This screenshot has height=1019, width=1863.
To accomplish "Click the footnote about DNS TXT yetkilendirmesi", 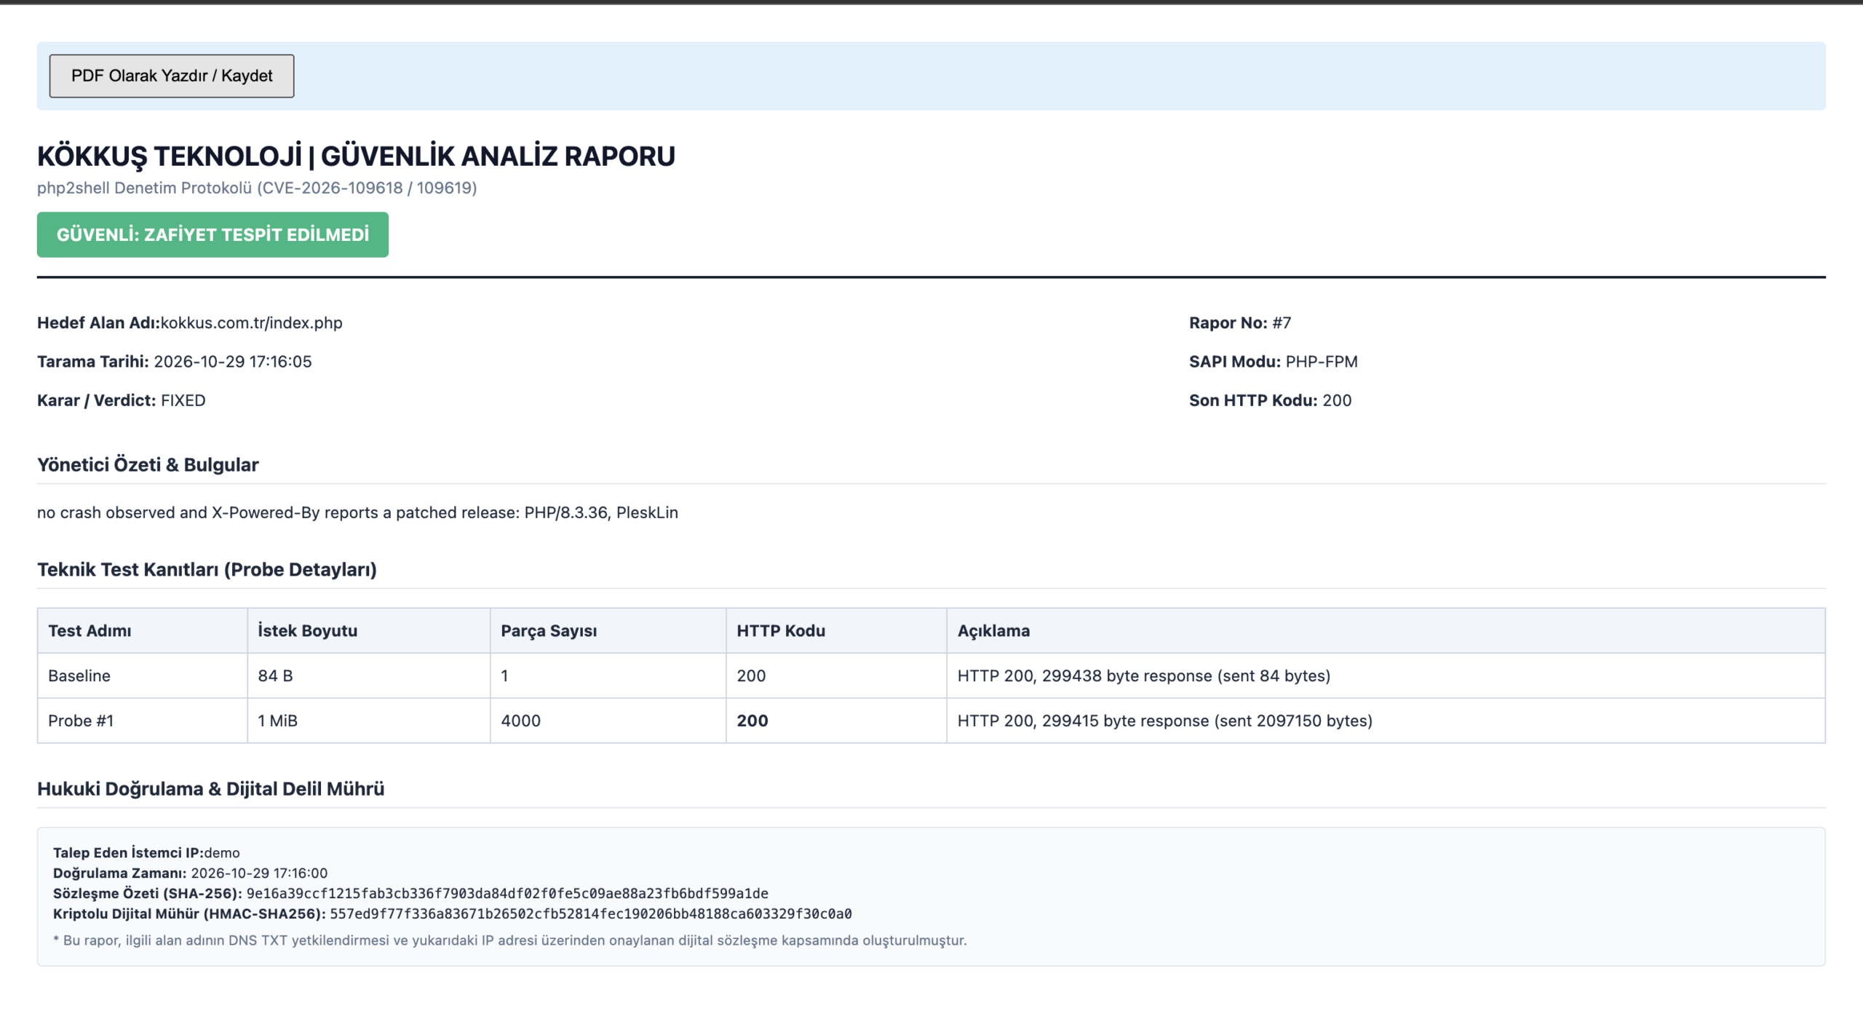I will tap(510, 940).
